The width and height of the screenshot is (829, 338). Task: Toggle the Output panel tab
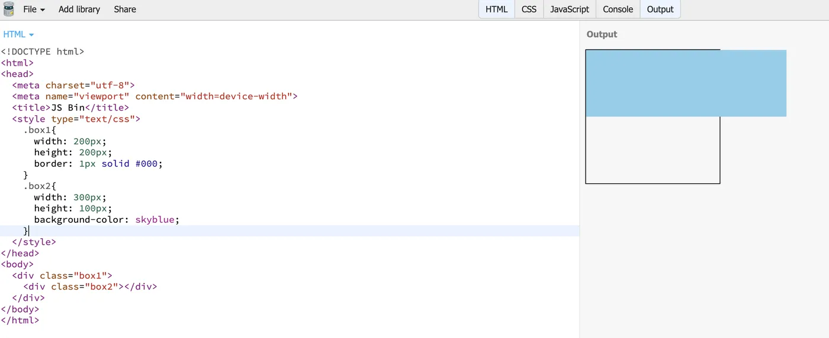(x=660, y=9)
